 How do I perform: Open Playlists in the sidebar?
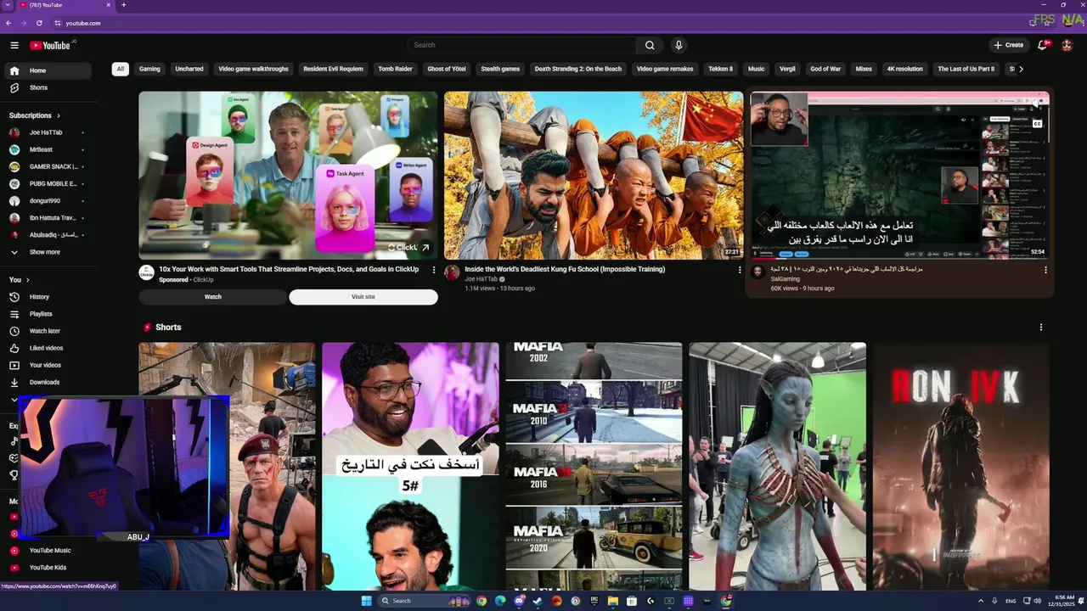coord(49,314)
